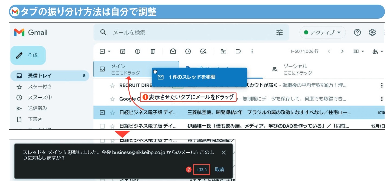This screenshot has height=185, width=392.
Task: Switch to the メイン tab
Action: coord(136,69)
